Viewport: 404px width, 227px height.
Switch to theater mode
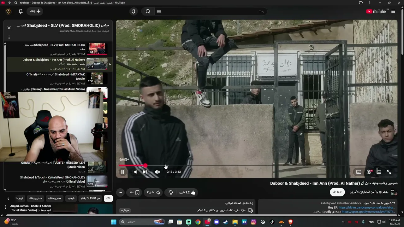pyautogui.click(x=379, y=172)
